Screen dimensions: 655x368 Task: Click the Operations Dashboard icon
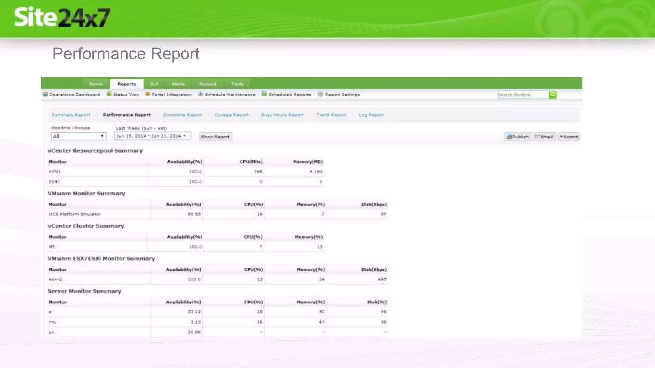[45, 94]
